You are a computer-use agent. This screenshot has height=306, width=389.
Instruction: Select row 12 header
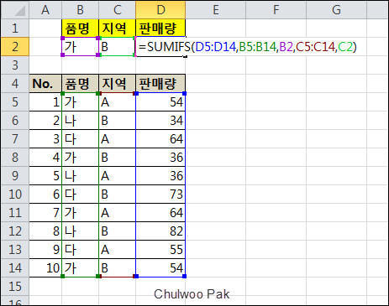[15, 231]
